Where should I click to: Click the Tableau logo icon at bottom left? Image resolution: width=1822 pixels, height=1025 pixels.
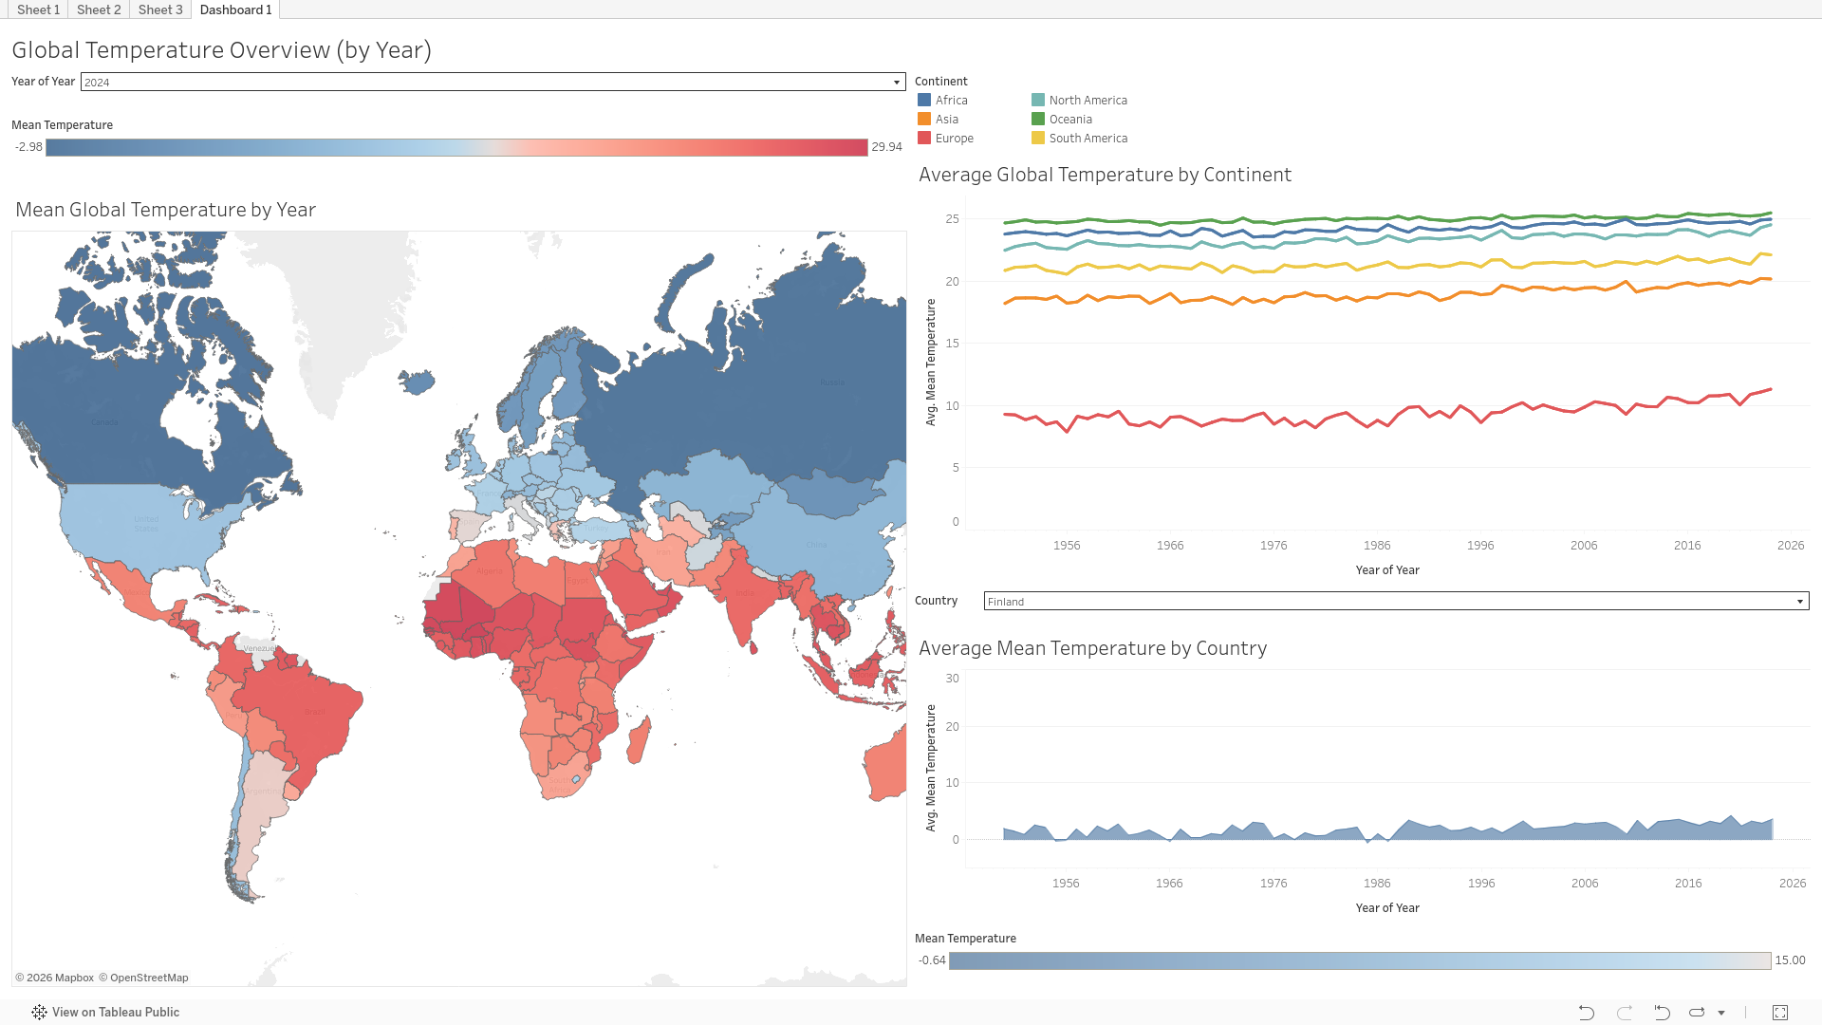[x=39, y=1013]
